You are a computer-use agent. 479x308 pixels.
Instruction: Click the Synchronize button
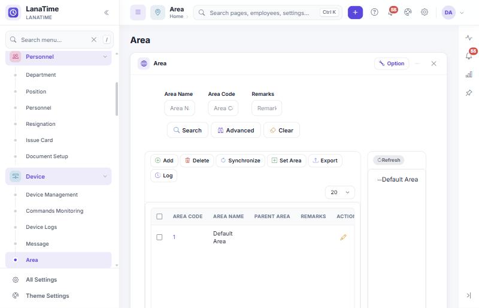(x=241, y=161)
